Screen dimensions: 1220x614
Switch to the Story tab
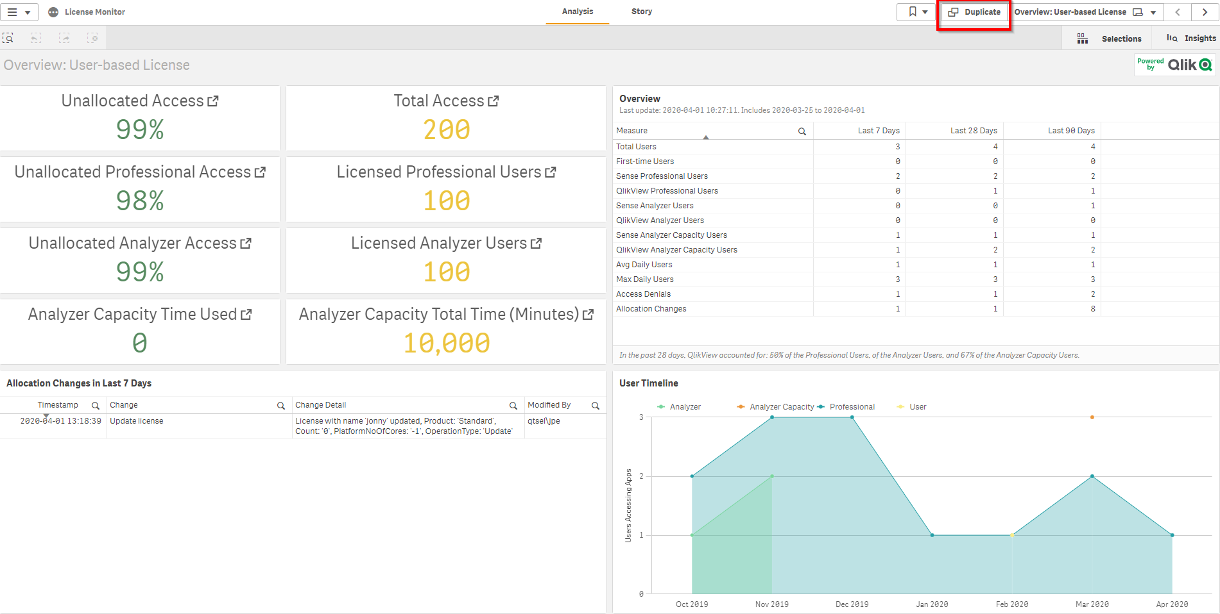pos(642,11)
